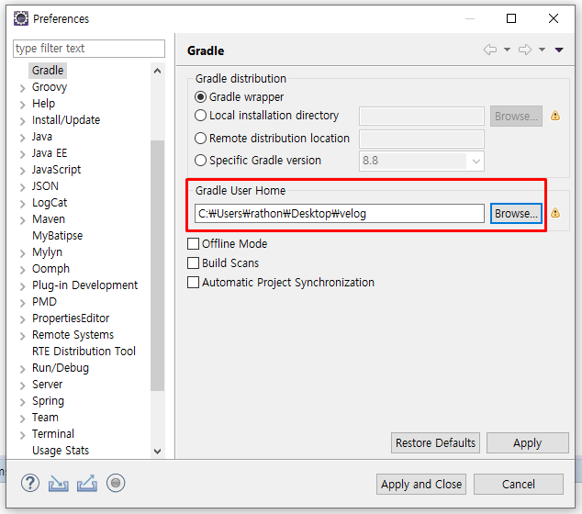Maximize the Preferences window
The image size is (582, 514).
511,18
